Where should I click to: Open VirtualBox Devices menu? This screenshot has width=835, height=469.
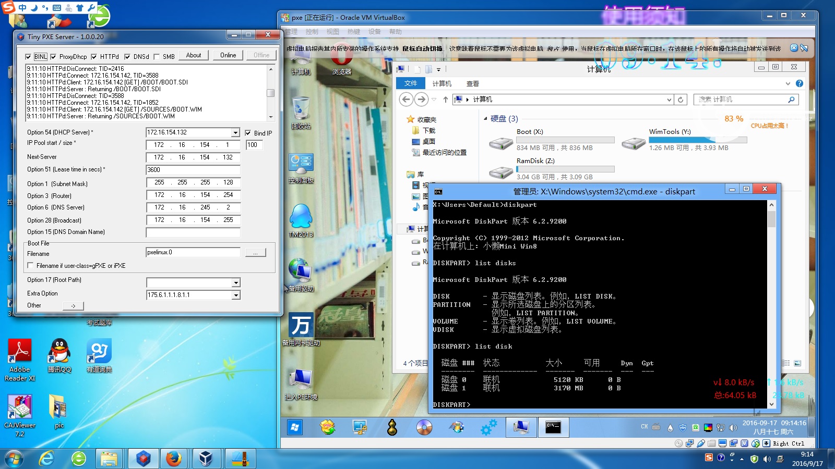pos(375,32)
